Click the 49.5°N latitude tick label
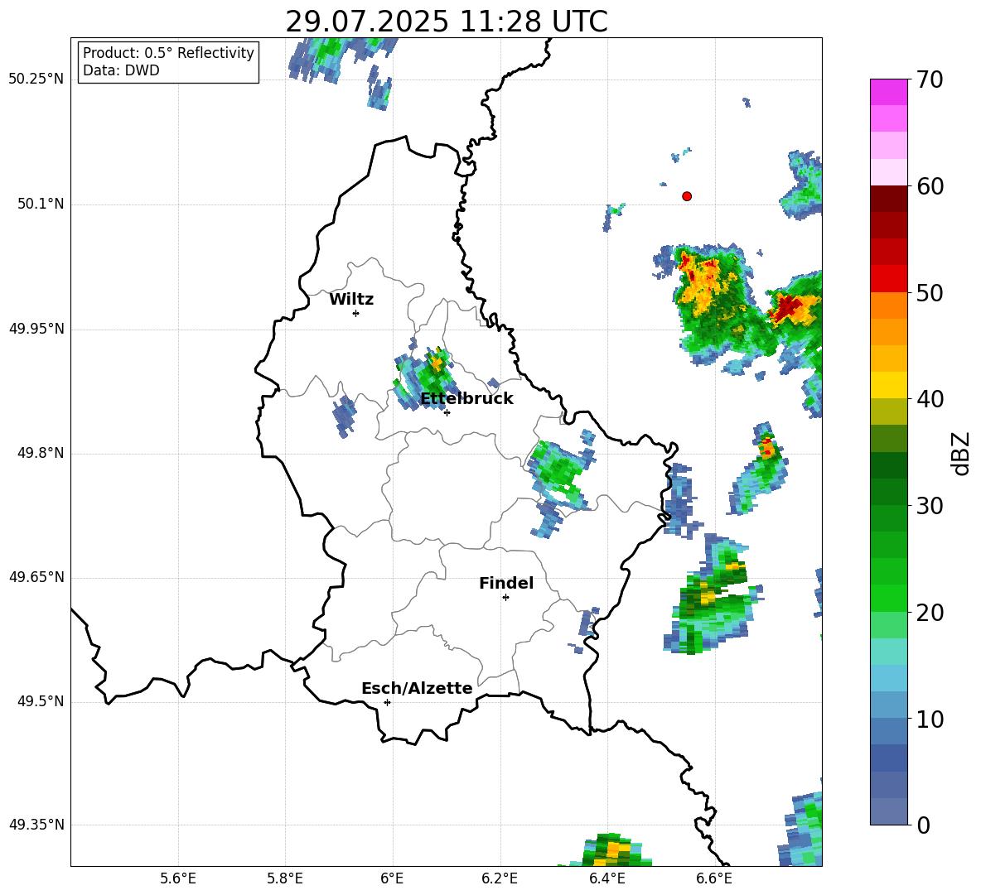Screen dimensions: 981x895 point(40,702)
